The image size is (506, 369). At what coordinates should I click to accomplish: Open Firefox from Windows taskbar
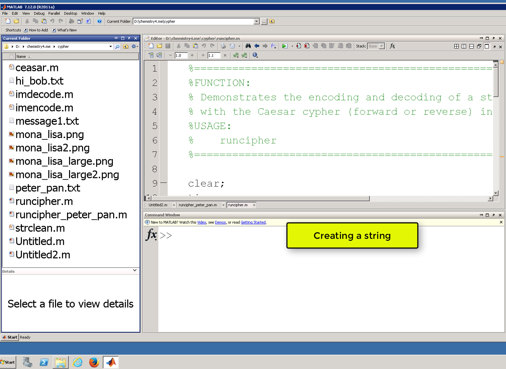[94, 362]
